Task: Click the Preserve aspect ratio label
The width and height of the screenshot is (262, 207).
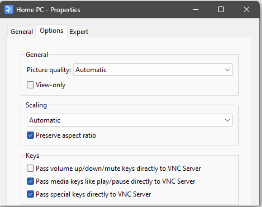Action: coord(66,135)
